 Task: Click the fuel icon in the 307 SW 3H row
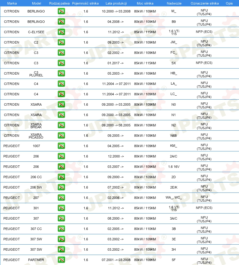(x=61, y=249)
